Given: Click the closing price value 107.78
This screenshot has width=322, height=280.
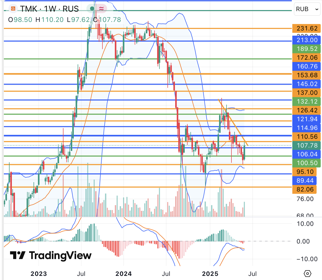Looking at the screenshot, I should (x=110, y=20).
